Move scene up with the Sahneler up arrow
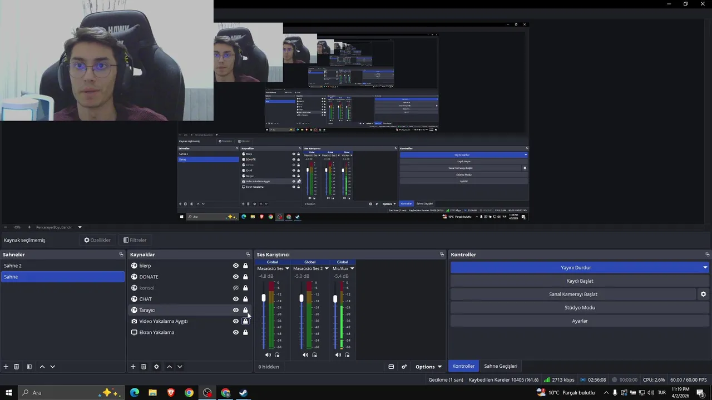The height and width of the screenshot is (400, 712). pos(42,367)
